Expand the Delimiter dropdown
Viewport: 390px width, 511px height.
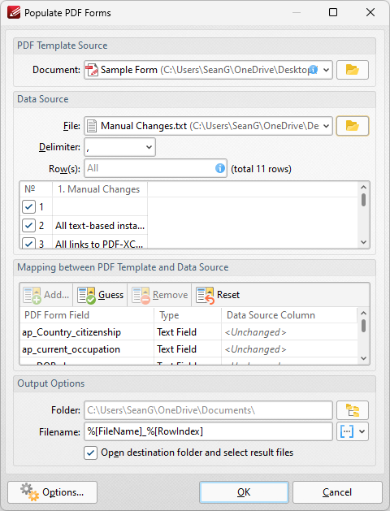point(149,147)
